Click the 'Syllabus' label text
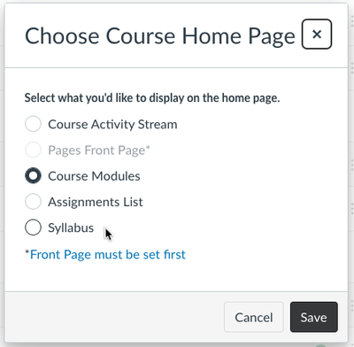354x347 pixels. click(71, 228)
